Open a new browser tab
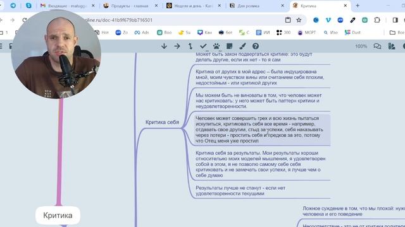 358,6
